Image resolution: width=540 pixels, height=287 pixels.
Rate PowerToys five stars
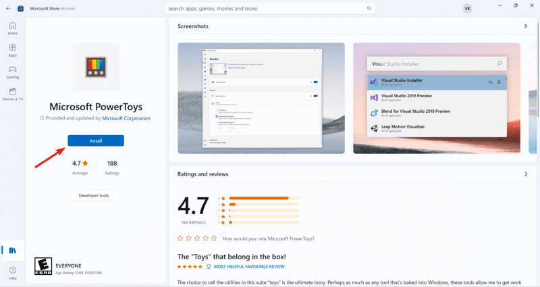[214, 238]
